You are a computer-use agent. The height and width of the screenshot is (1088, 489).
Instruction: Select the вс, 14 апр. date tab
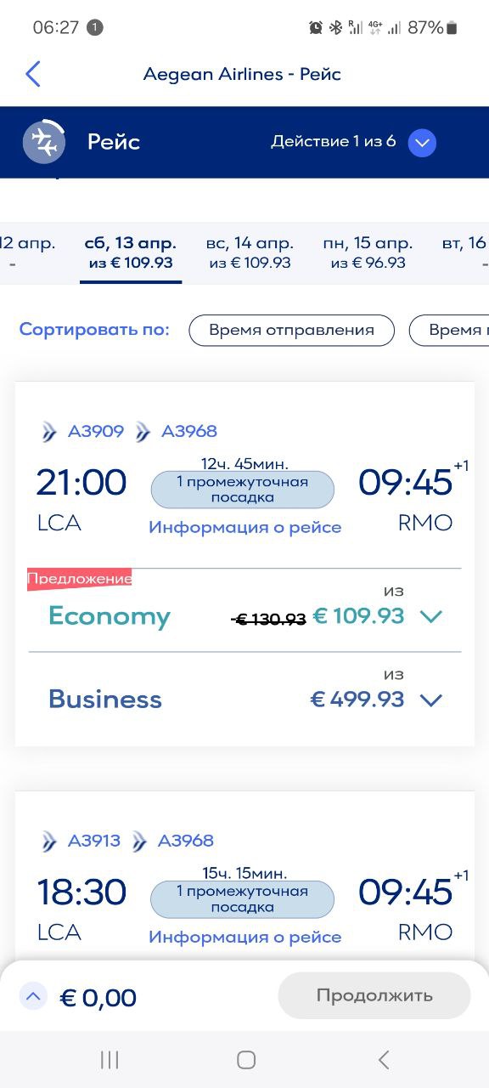[250, 252]
